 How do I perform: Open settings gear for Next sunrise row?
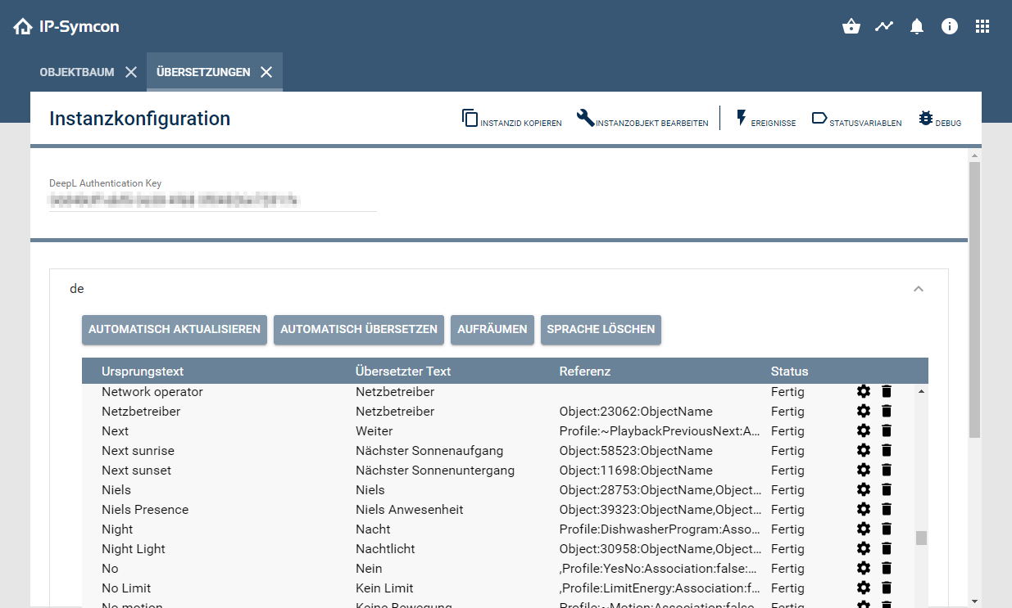point(863,451)
